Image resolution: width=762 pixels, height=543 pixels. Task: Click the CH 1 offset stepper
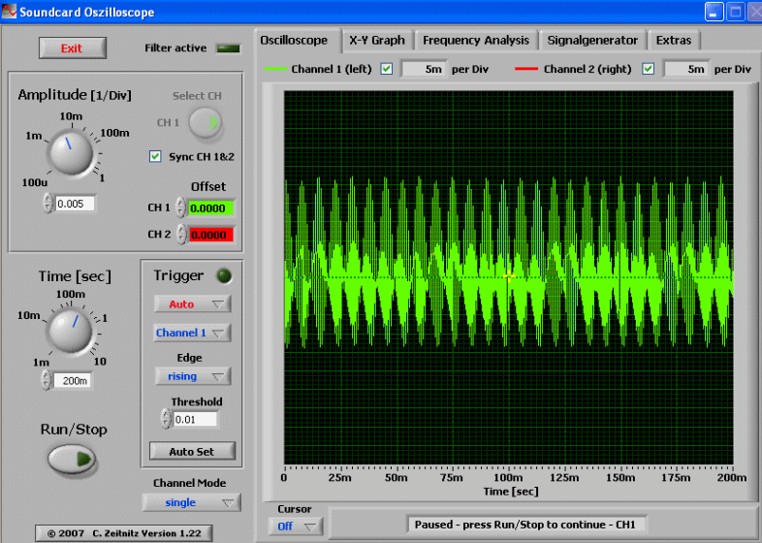coord(180,208)
